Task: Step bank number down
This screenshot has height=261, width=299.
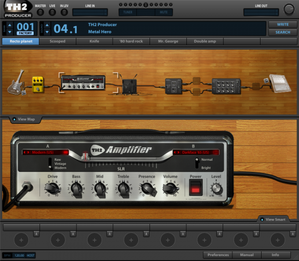Action: [10, 32]
